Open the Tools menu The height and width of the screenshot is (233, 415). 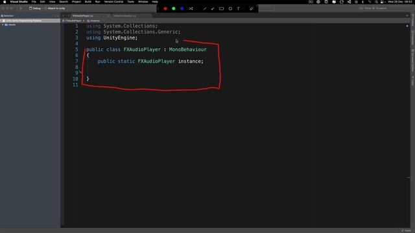[x=131, y=1]
